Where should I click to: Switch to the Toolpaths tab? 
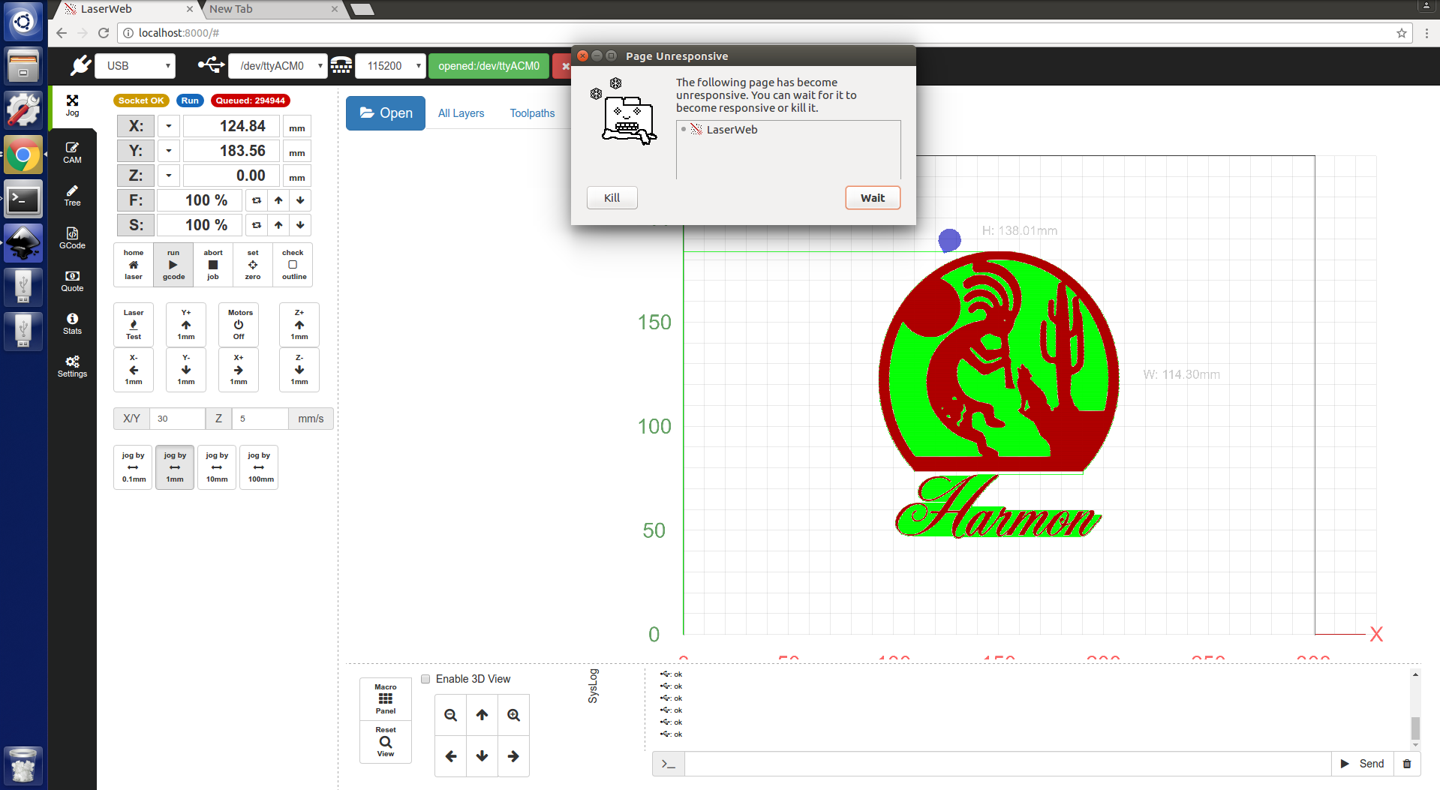coord(533,113)
